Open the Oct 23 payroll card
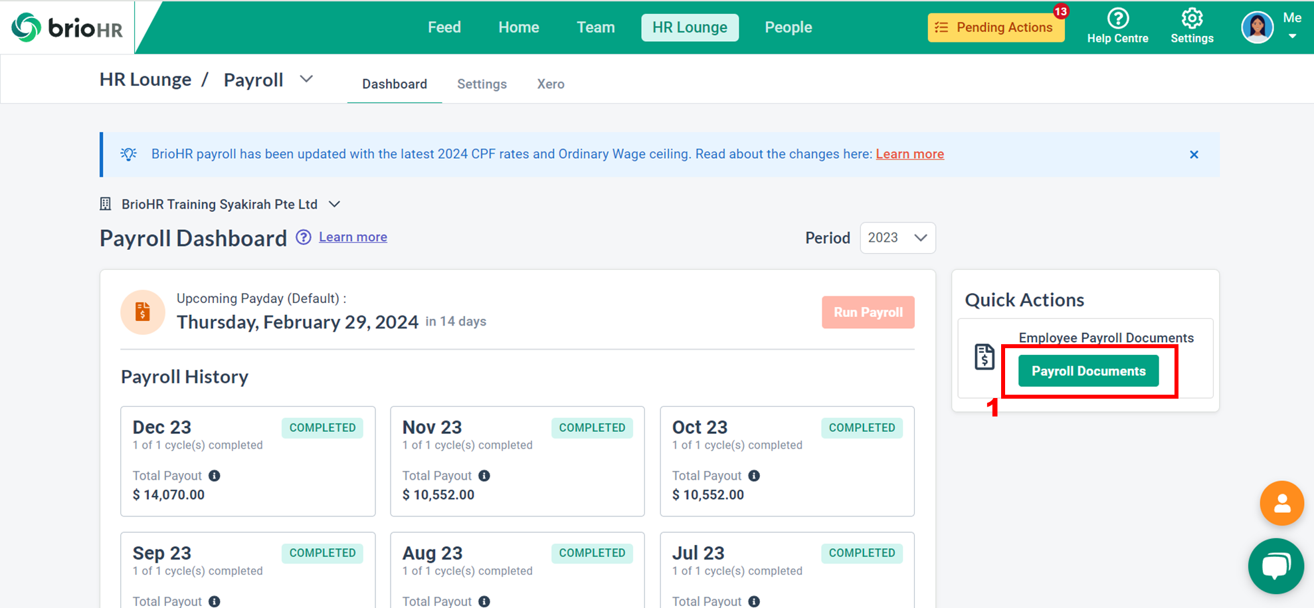This screenshot has height=608, width=1314. pyautogui.click(x=787, y=461)
